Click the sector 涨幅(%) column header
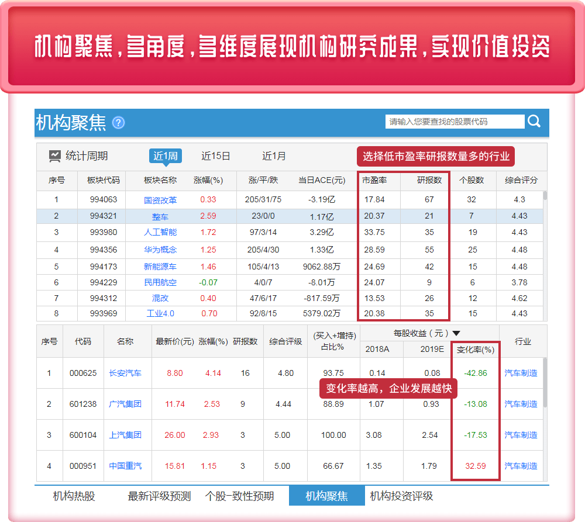Viewport: 585px width, 522px height. 208,181
